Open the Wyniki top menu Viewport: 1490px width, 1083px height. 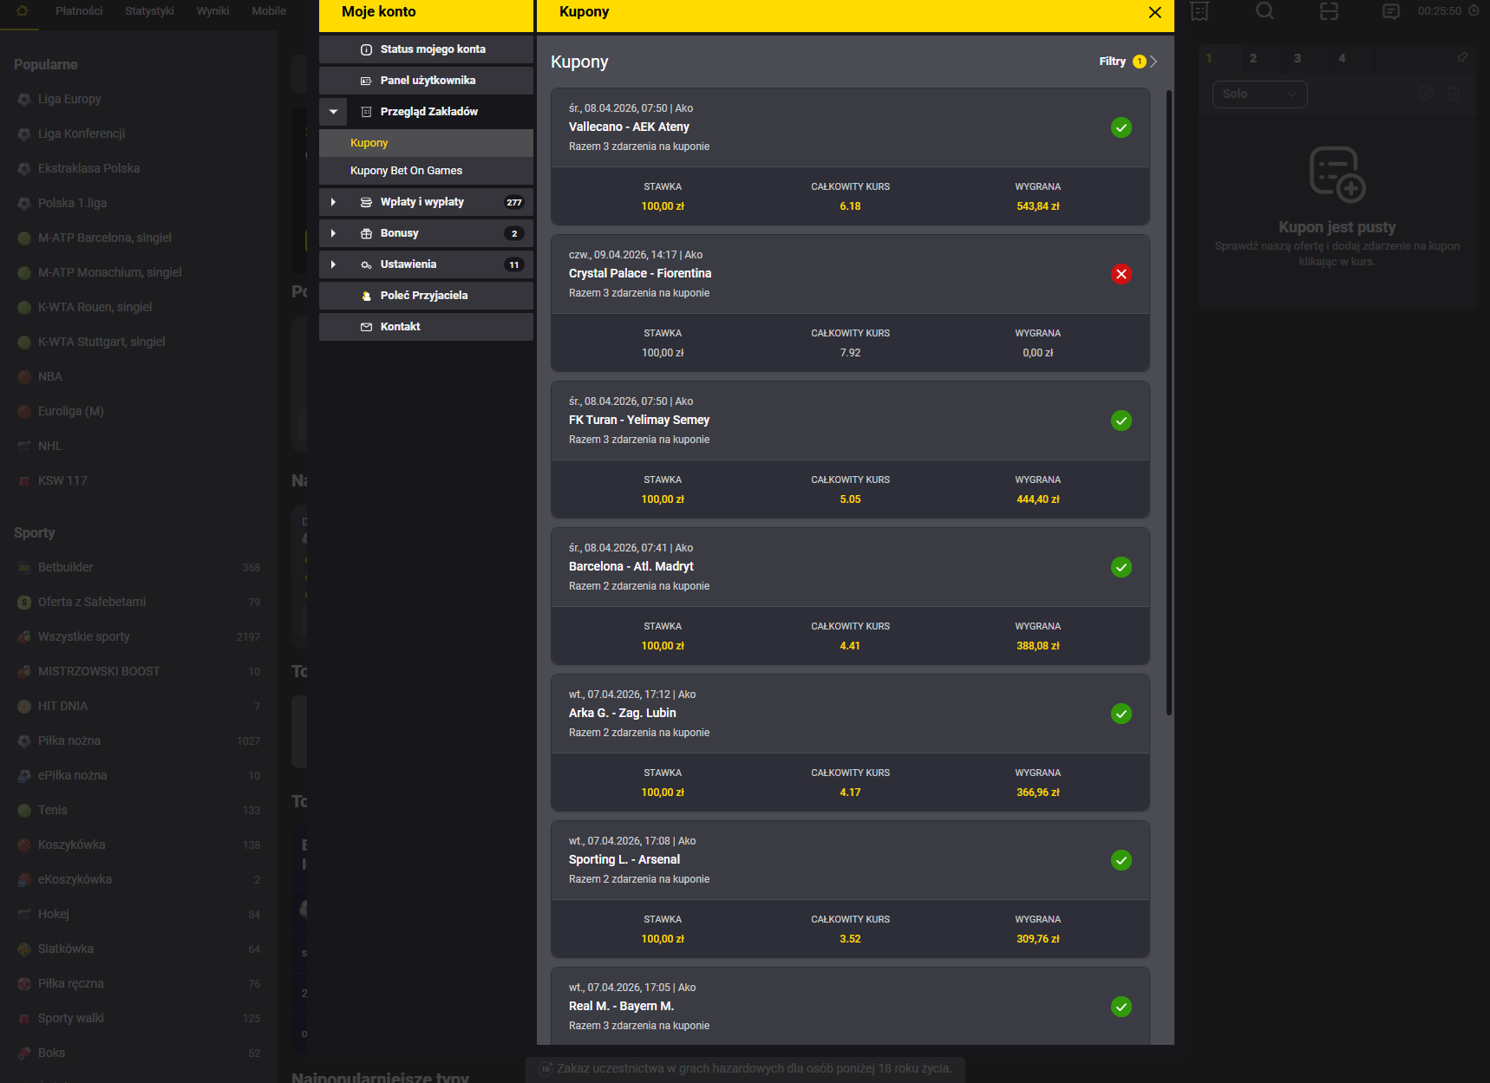[212, 11]
